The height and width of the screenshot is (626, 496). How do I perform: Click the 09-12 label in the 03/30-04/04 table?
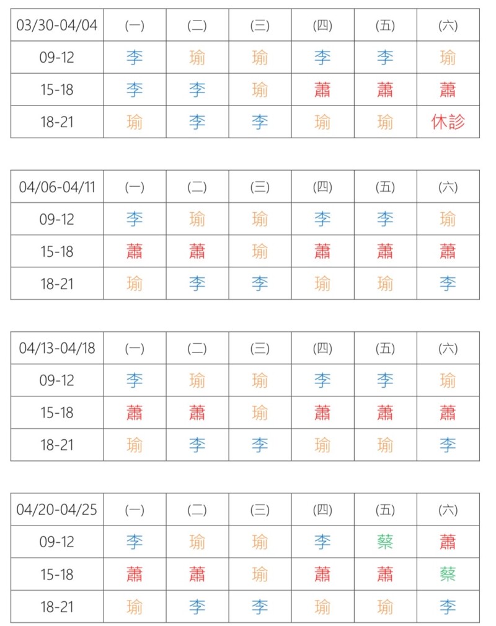57,58
